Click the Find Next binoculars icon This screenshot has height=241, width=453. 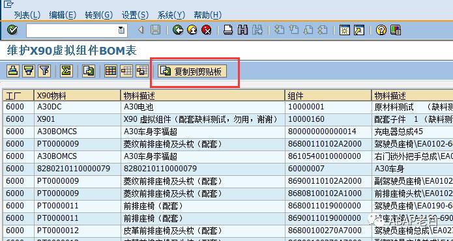coord(257,30)
